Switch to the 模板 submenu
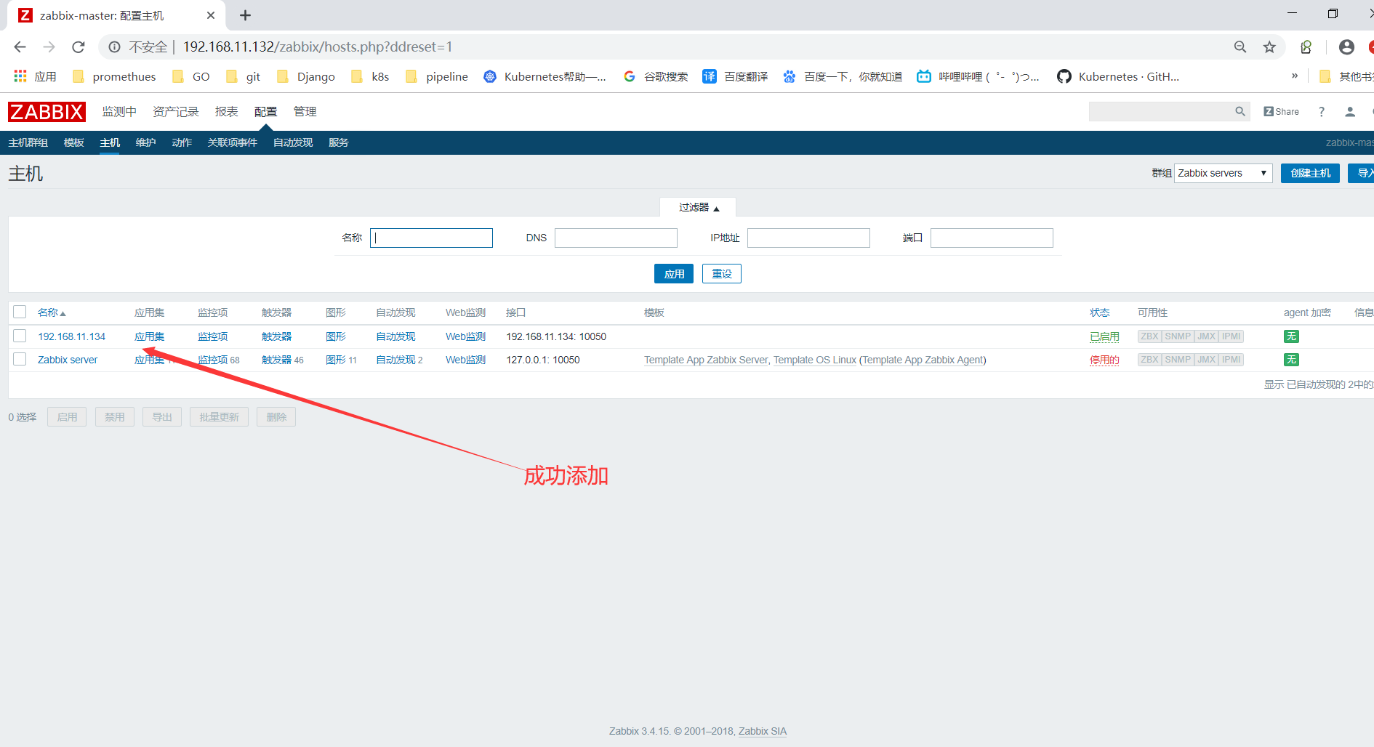Screen dimensions: 1374x747 74,142
